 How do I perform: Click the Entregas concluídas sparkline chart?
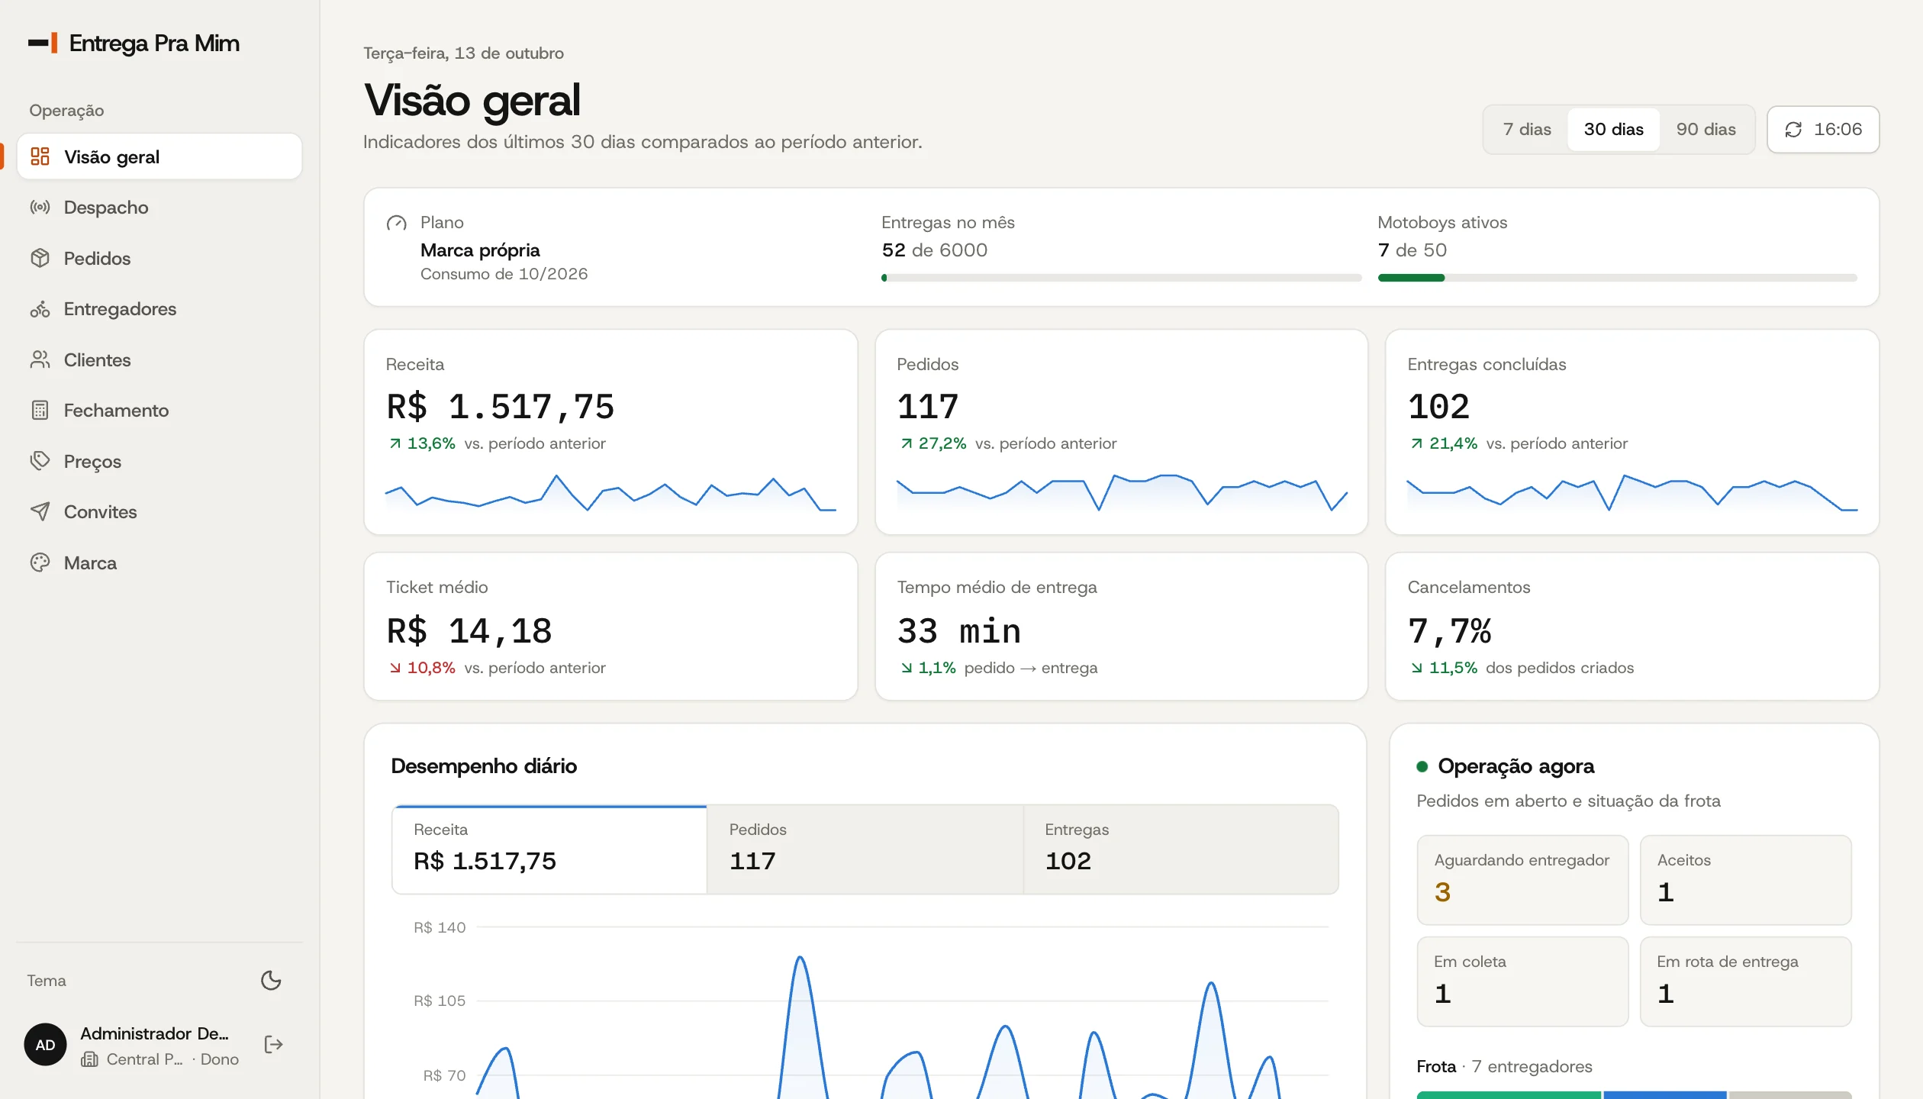(x=1631, y=493)
